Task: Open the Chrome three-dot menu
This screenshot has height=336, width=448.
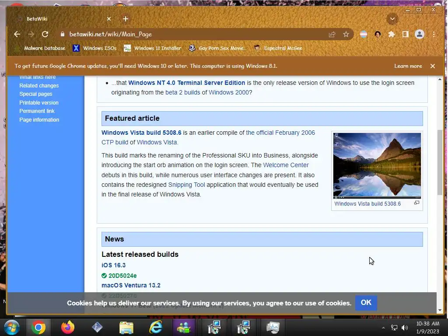Action: 434,35
